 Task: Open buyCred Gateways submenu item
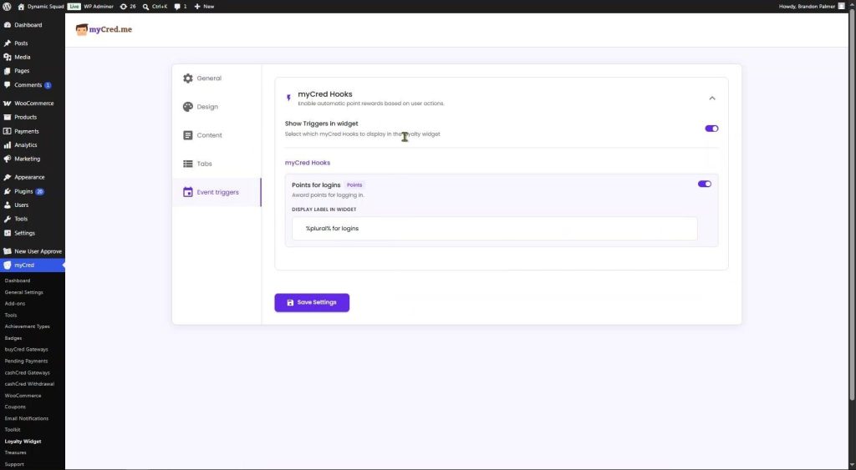(x=26, y=350)
